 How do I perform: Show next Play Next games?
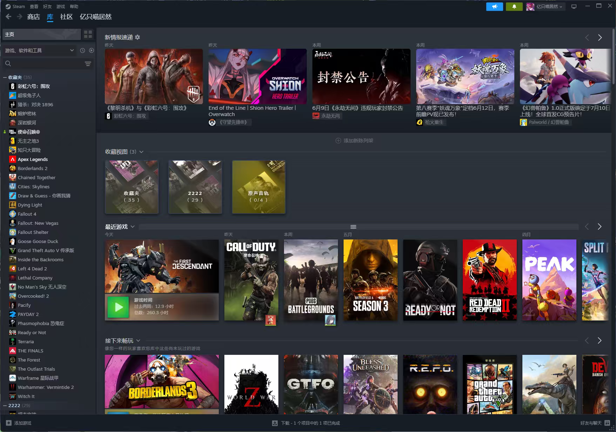point(600,340)
